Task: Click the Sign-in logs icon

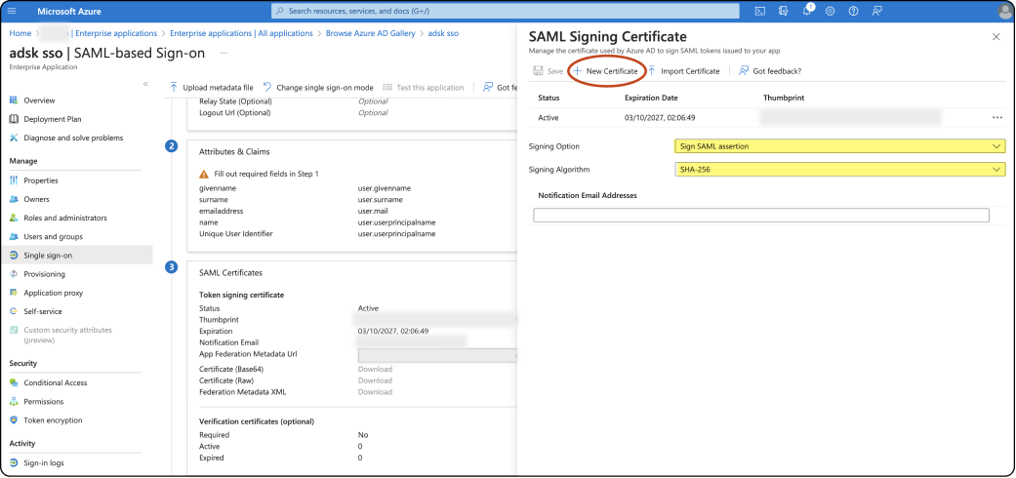Action: coord(14,463)
